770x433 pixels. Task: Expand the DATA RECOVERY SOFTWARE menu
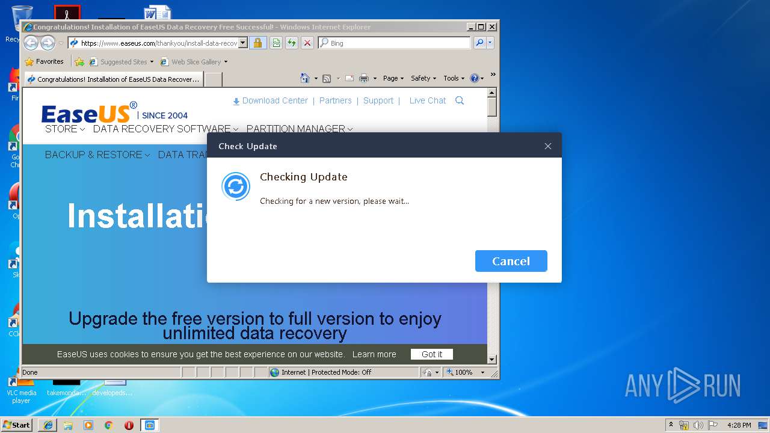coord(165,129)
